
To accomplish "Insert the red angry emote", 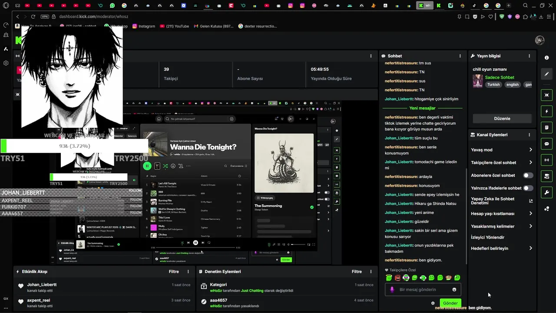I will click(x=397, y=278).
